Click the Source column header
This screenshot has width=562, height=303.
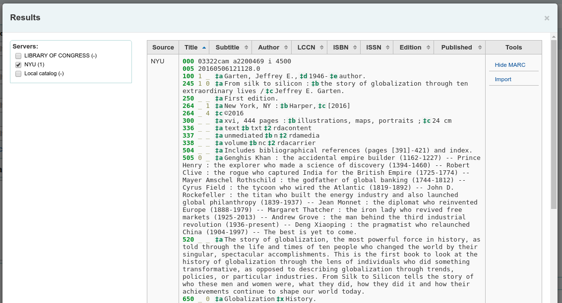click(x=163, y=48)
